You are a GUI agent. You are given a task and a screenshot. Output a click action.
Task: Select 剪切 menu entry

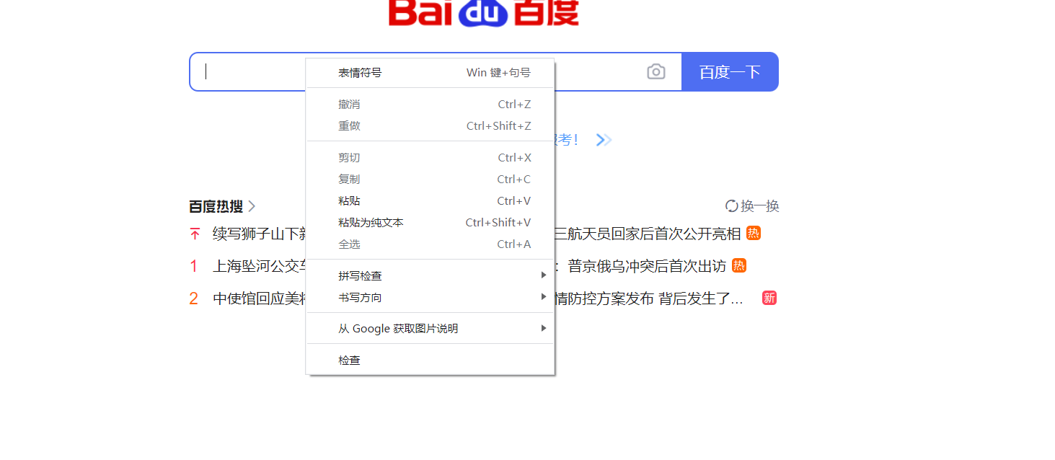point(431,157)
